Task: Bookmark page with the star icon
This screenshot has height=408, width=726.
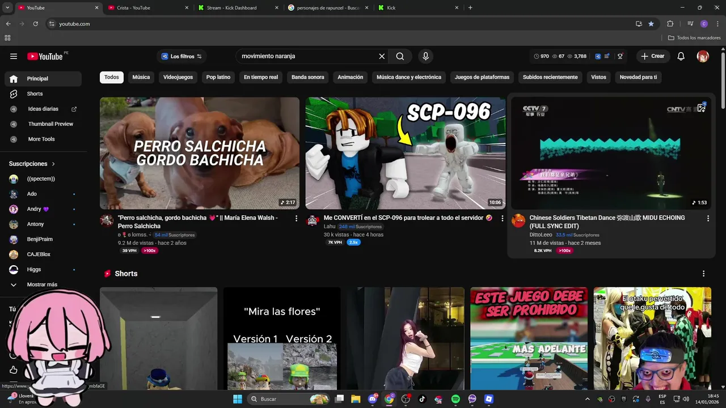Action: pos(651,24)
